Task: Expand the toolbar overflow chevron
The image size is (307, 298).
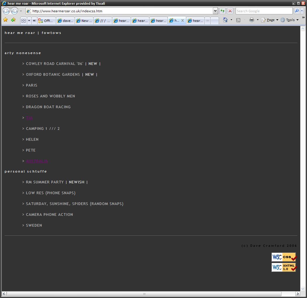Action: (x=303, y=18)
